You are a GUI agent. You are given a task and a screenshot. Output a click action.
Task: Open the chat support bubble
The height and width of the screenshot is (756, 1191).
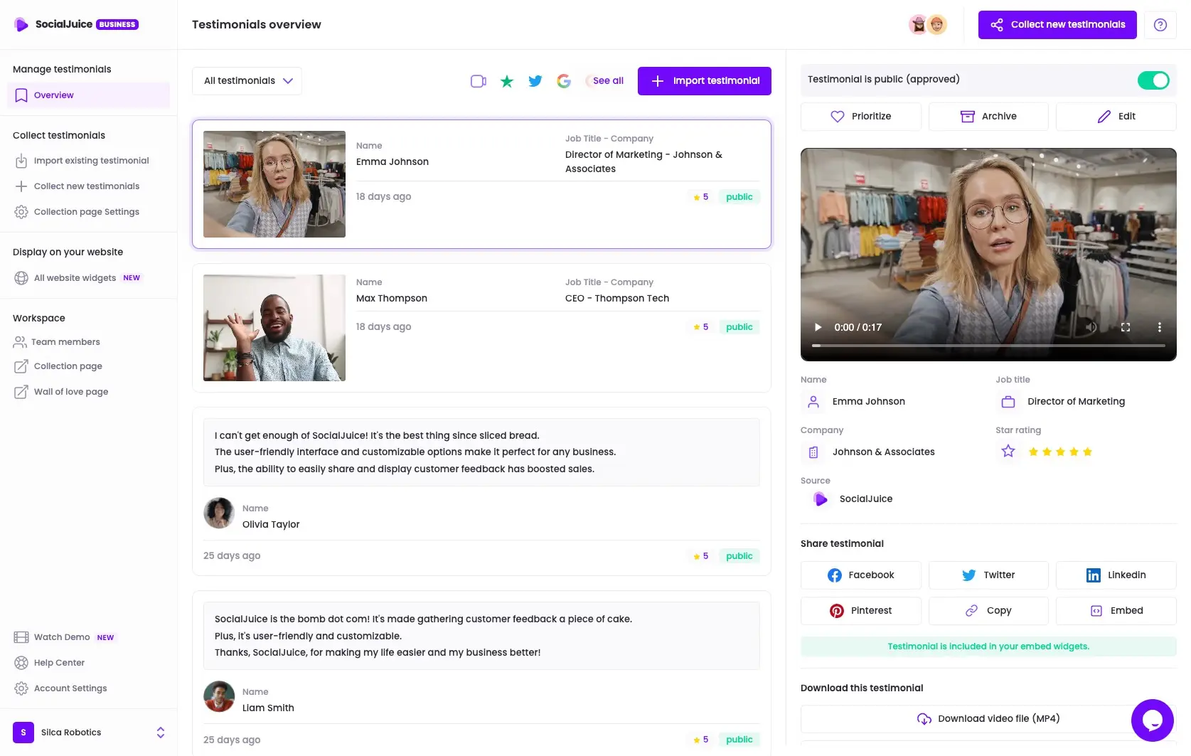1153,720
